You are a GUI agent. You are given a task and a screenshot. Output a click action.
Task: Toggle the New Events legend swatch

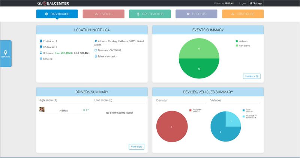(237, 46)
